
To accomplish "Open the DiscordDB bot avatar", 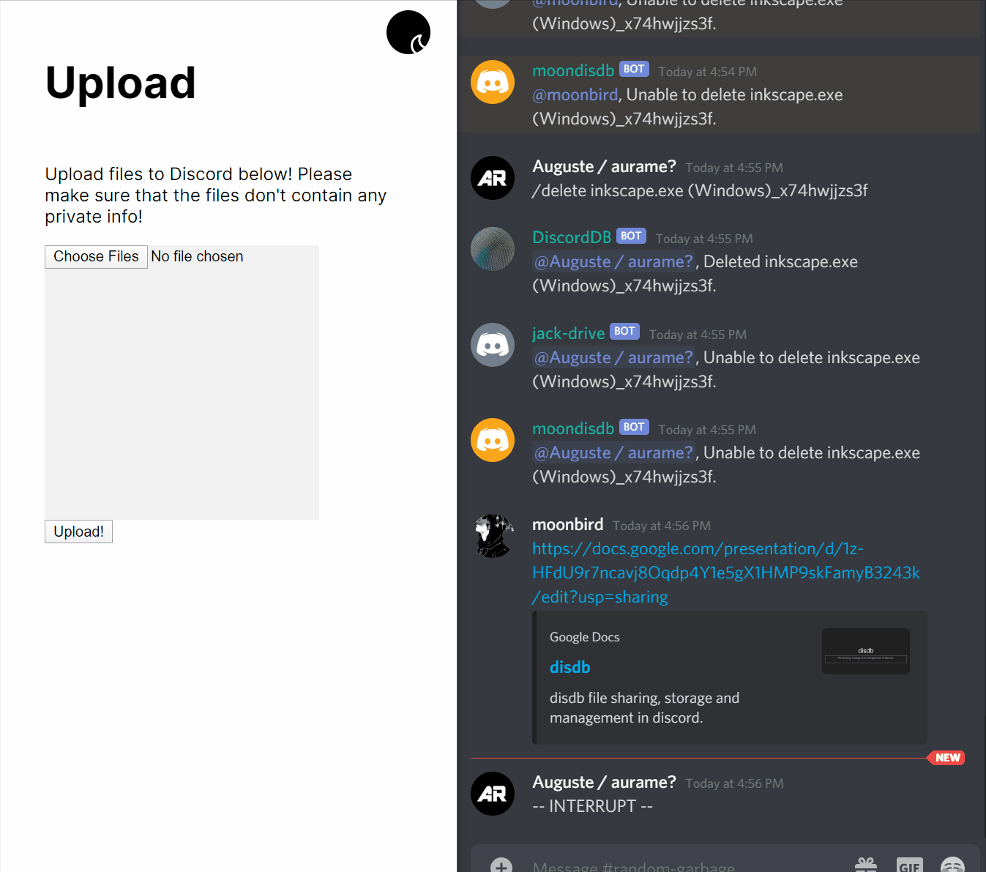I will 493,249.
